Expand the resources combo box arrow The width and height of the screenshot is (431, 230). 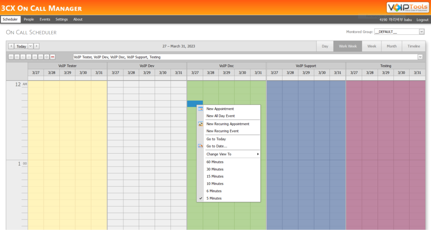point(420,57)
